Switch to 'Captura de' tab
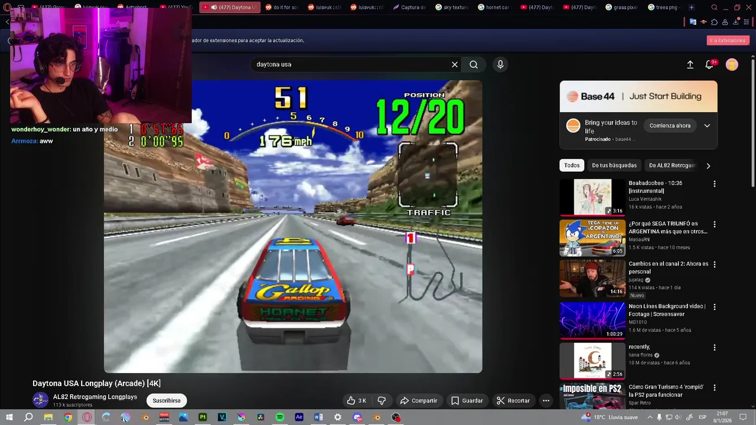The width and height of the screenshot is (756, 425). coord(409,8)
